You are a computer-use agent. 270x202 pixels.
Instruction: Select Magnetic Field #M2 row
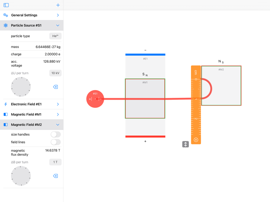click(32, 125)
